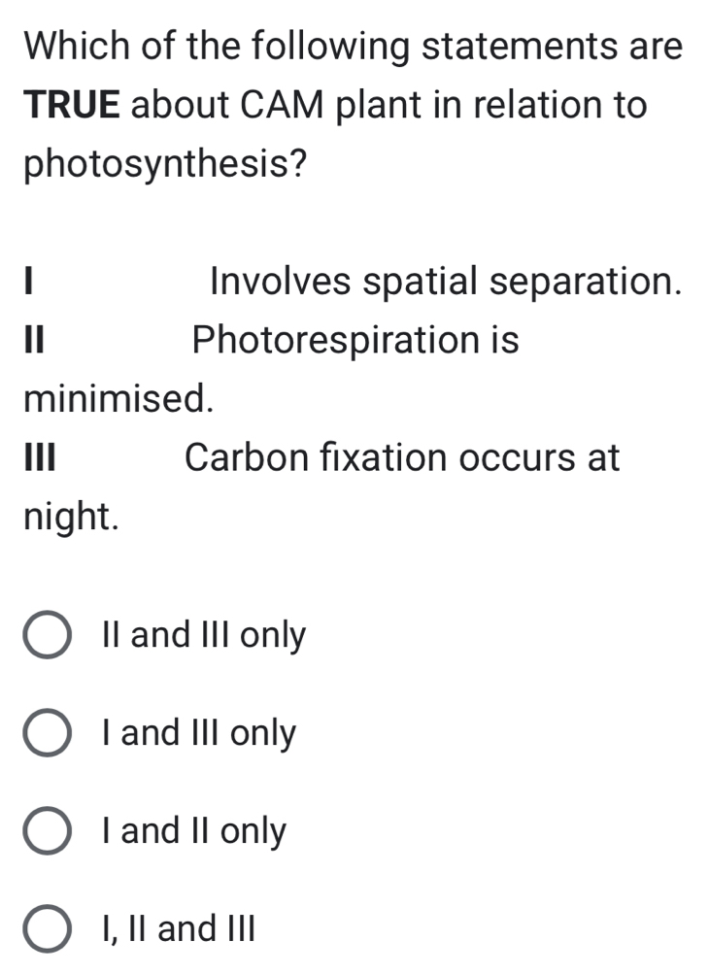Click the "I and III only" option label

[x=196, y=734]
